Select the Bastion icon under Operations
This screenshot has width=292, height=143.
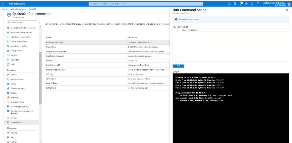click(8, 75)
